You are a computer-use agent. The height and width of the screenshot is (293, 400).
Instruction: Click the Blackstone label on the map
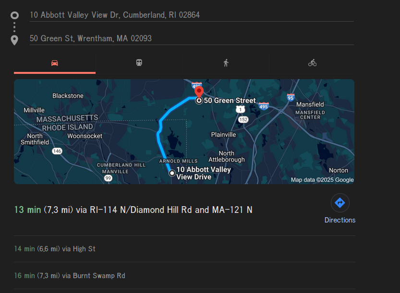[68, 96]
